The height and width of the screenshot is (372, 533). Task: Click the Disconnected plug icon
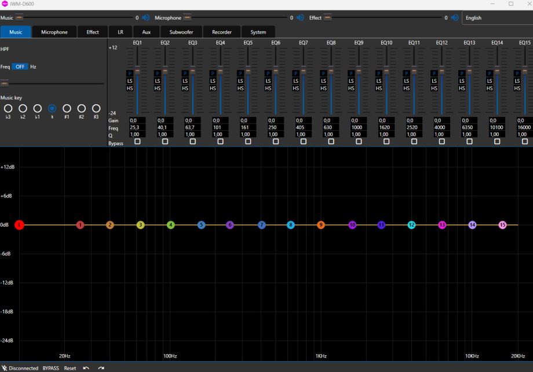tap(5, 368)
